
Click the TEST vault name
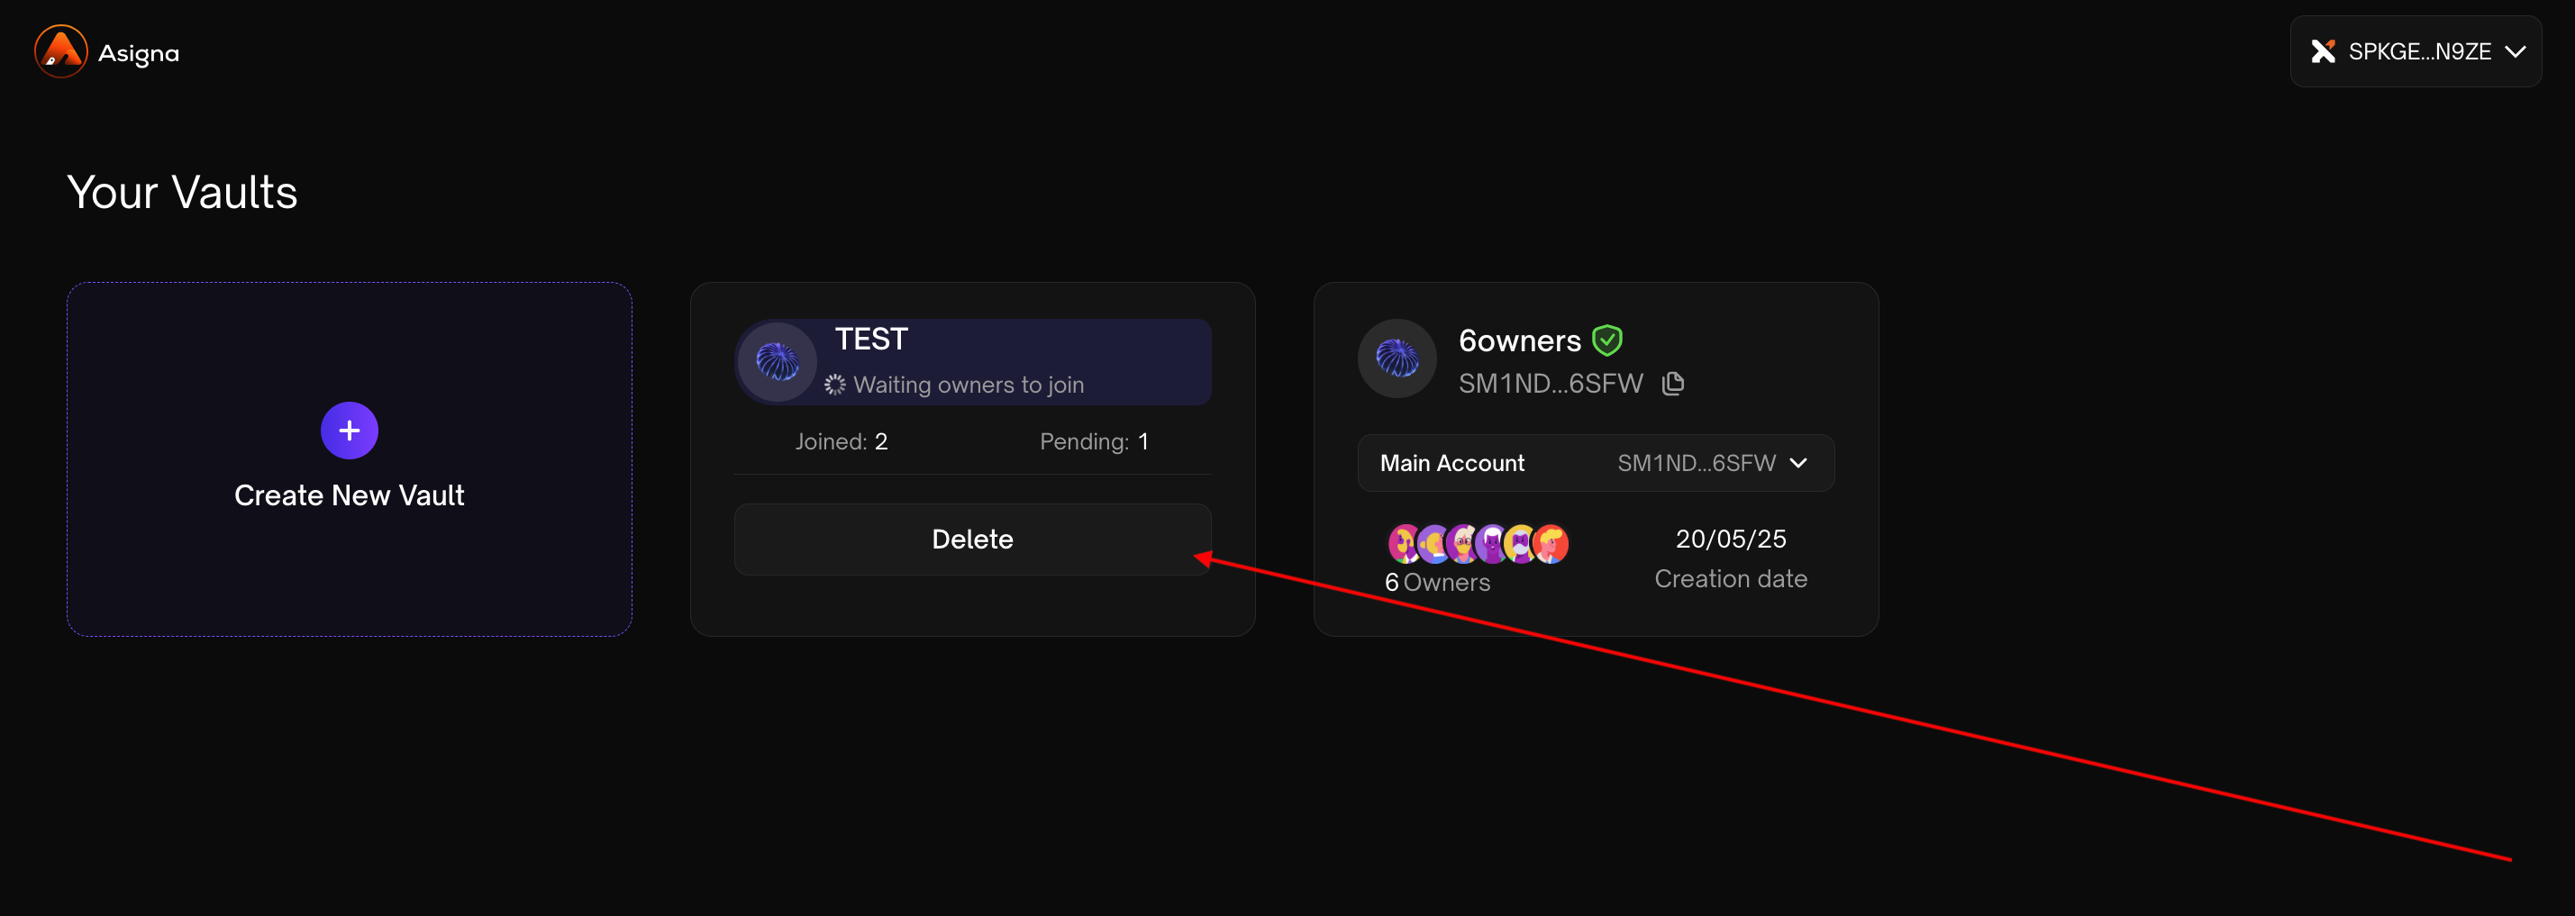pyautogui.click(x=870, y=340)
